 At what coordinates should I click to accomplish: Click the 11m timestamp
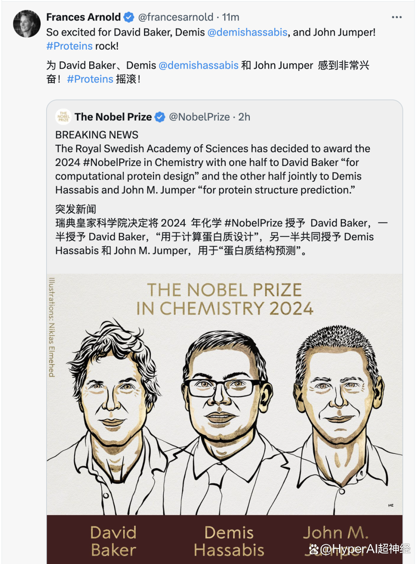click(231, 17)
